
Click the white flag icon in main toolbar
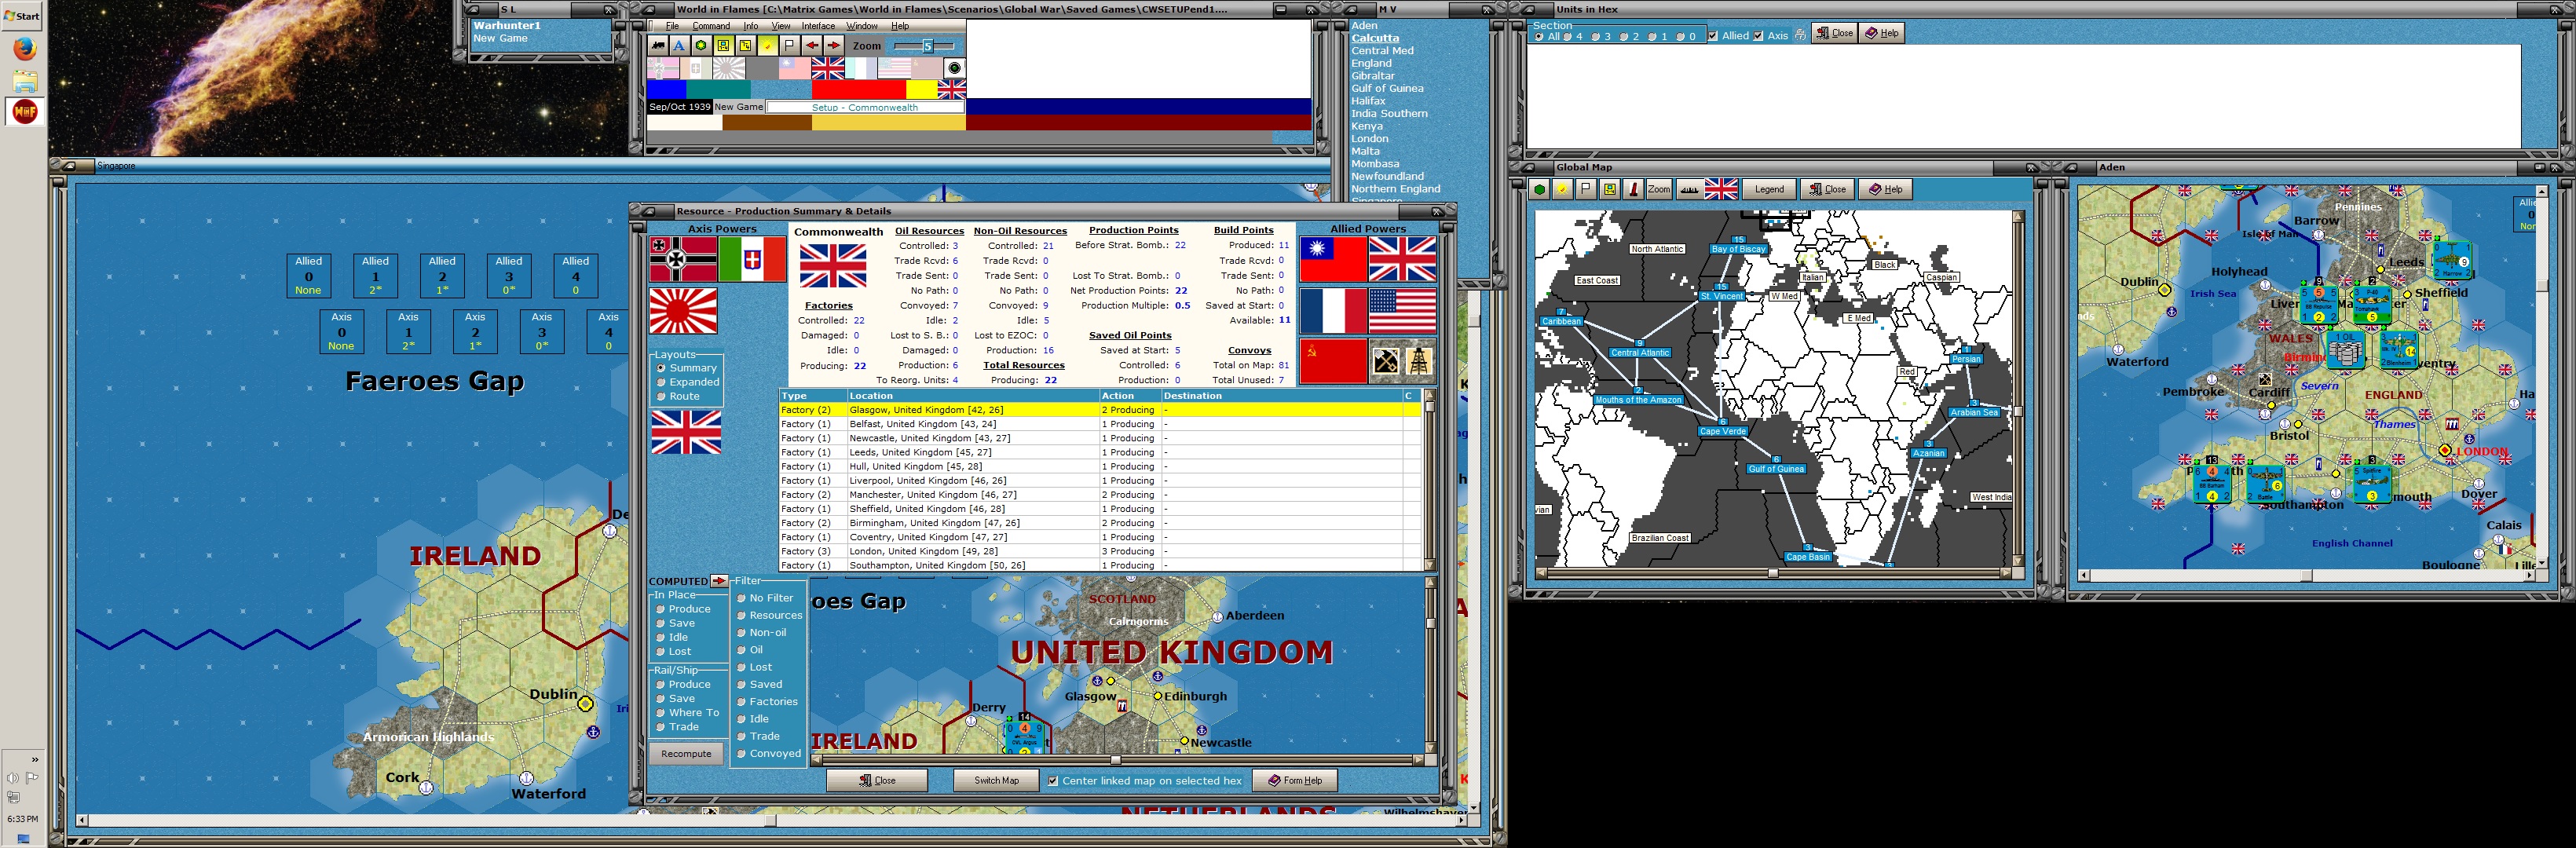point(789,46)
